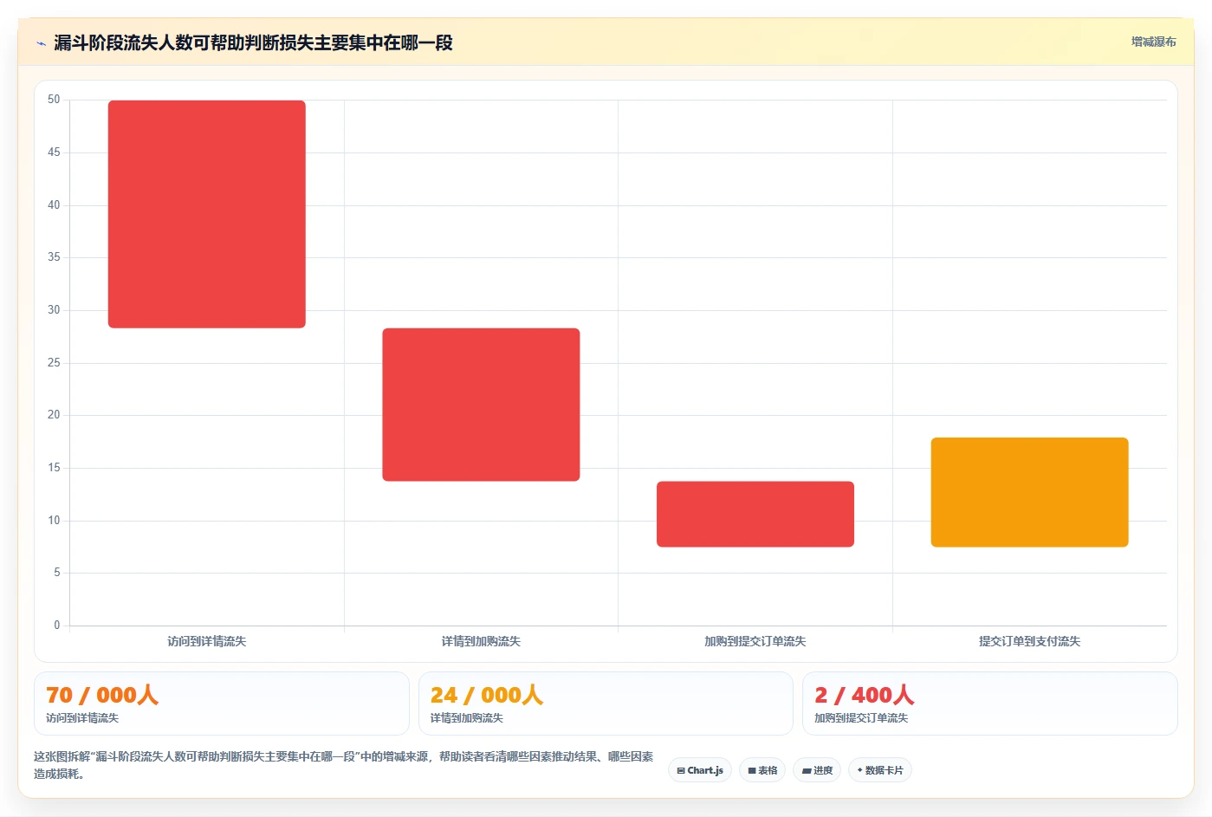Click the 表格 chip
The width and height of the screenshot is (1212, 817).
pos(762,770)
